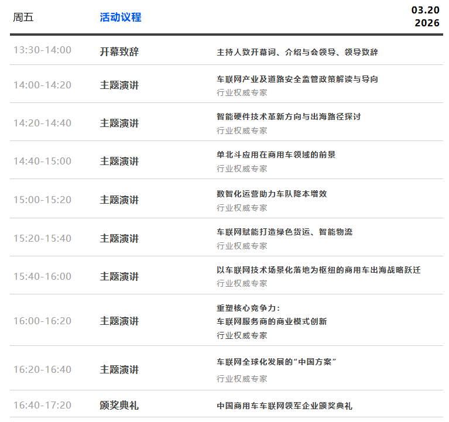This screenshot has width=449, height=422.
Task: Open 车联网产业及道路安全监管政策解读与导向 topic
Action: (297, 79)
